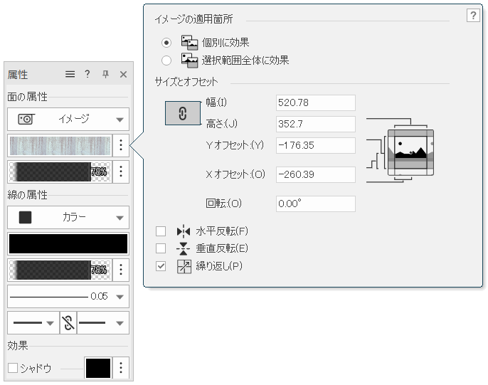Click the help question mark in attributes panel
488x385 pixels.
pos(87,74)
